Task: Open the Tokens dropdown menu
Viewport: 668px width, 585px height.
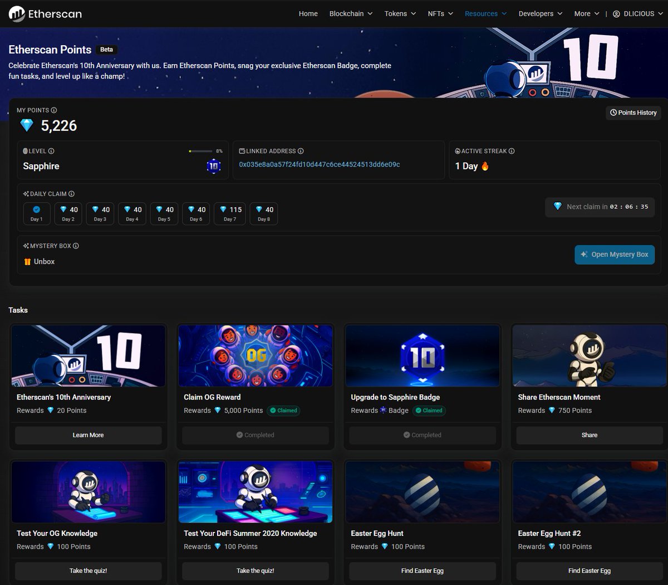Action: tap(400, 13)
